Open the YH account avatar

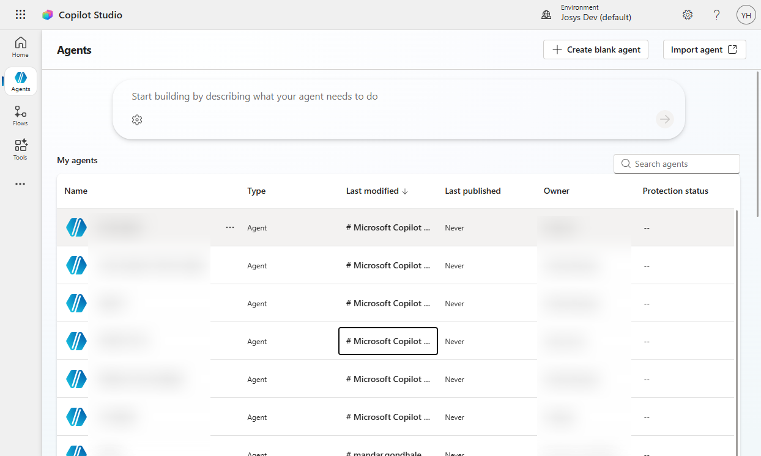tap(746, 15)
